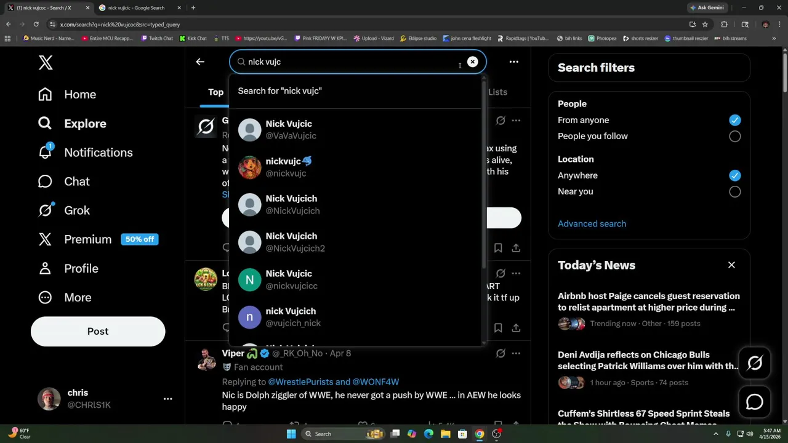Click the 50% off Premium badge

140,239
